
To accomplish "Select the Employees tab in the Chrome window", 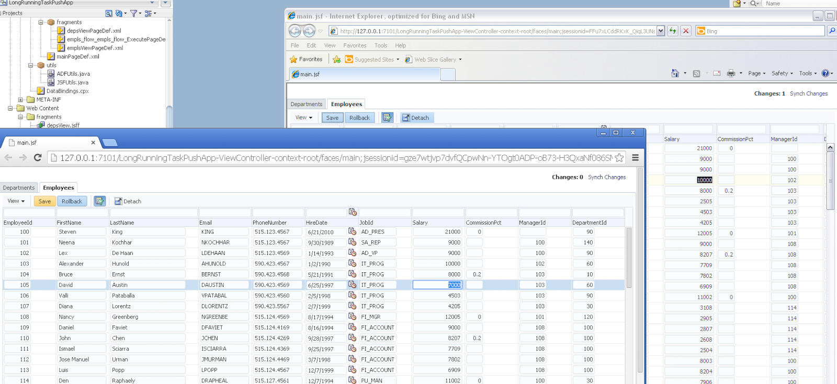I will pyautogui.click(x=59, y=188).
